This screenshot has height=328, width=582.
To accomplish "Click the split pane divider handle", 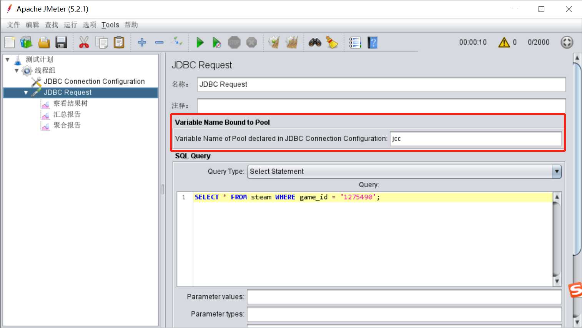I will [x=163, y=189].
